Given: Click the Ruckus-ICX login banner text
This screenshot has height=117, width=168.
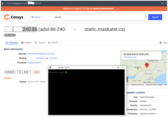Looking at the screenshot, I should tap(37, 82).
